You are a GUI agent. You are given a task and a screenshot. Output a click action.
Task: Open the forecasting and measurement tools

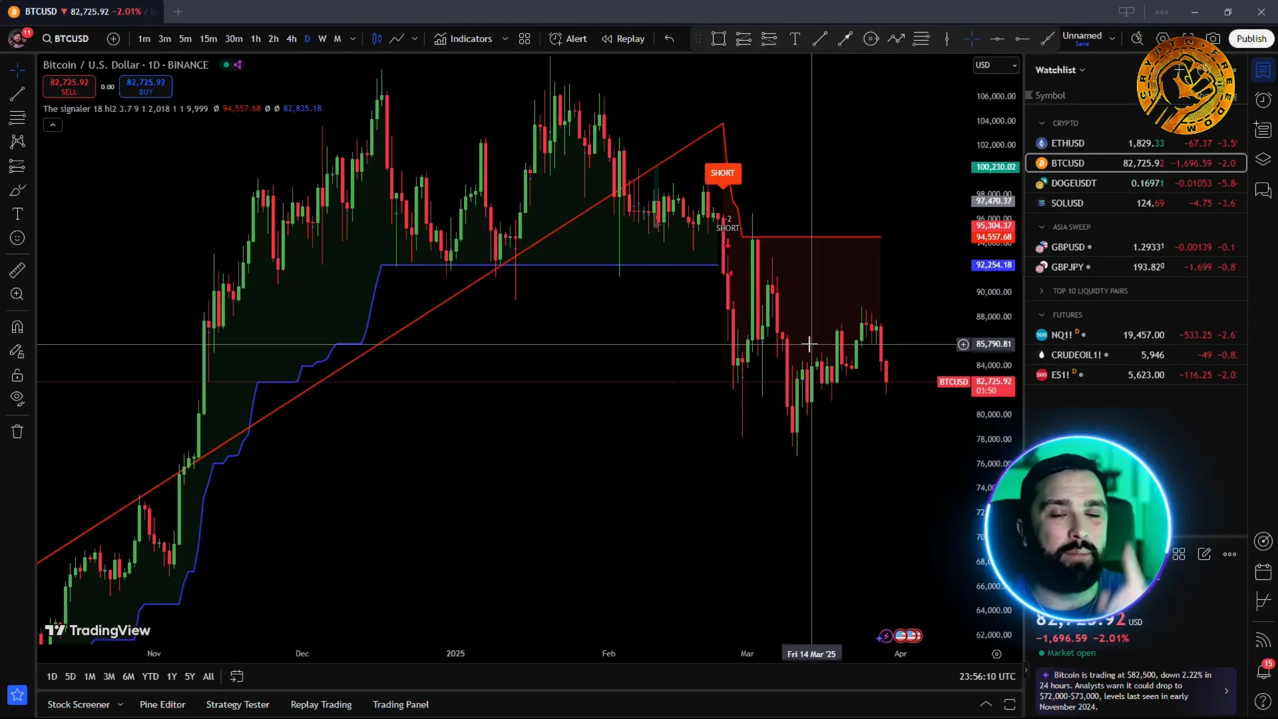[17, 166]
